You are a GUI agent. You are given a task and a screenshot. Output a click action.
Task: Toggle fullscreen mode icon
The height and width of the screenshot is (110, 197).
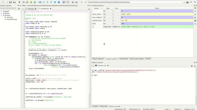pos(68,2)
